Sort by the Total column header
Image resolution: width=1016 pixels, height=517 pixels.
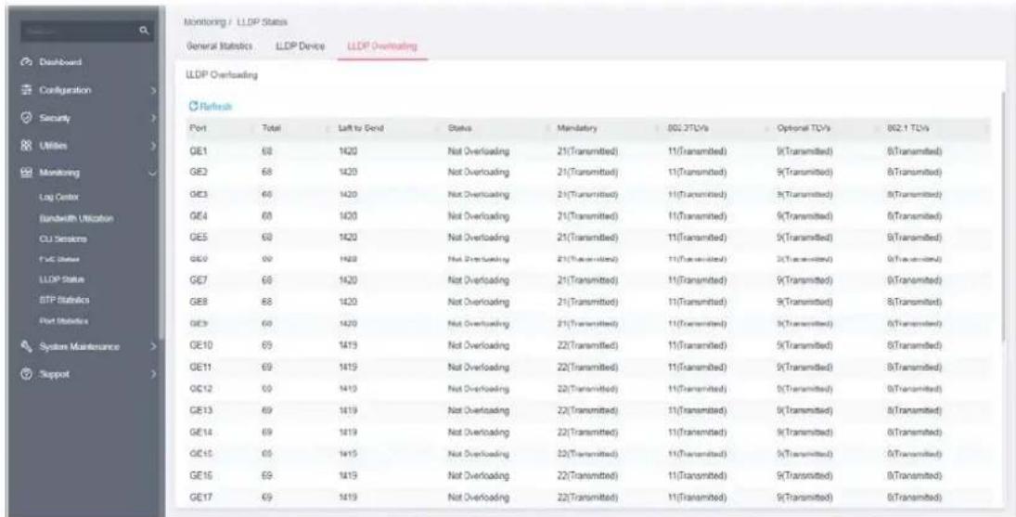[x=270, y=128]
